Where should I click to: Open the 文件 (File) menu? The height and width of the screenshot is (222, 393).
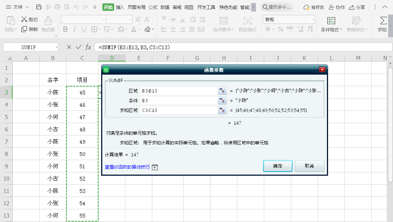pos(17,7)
